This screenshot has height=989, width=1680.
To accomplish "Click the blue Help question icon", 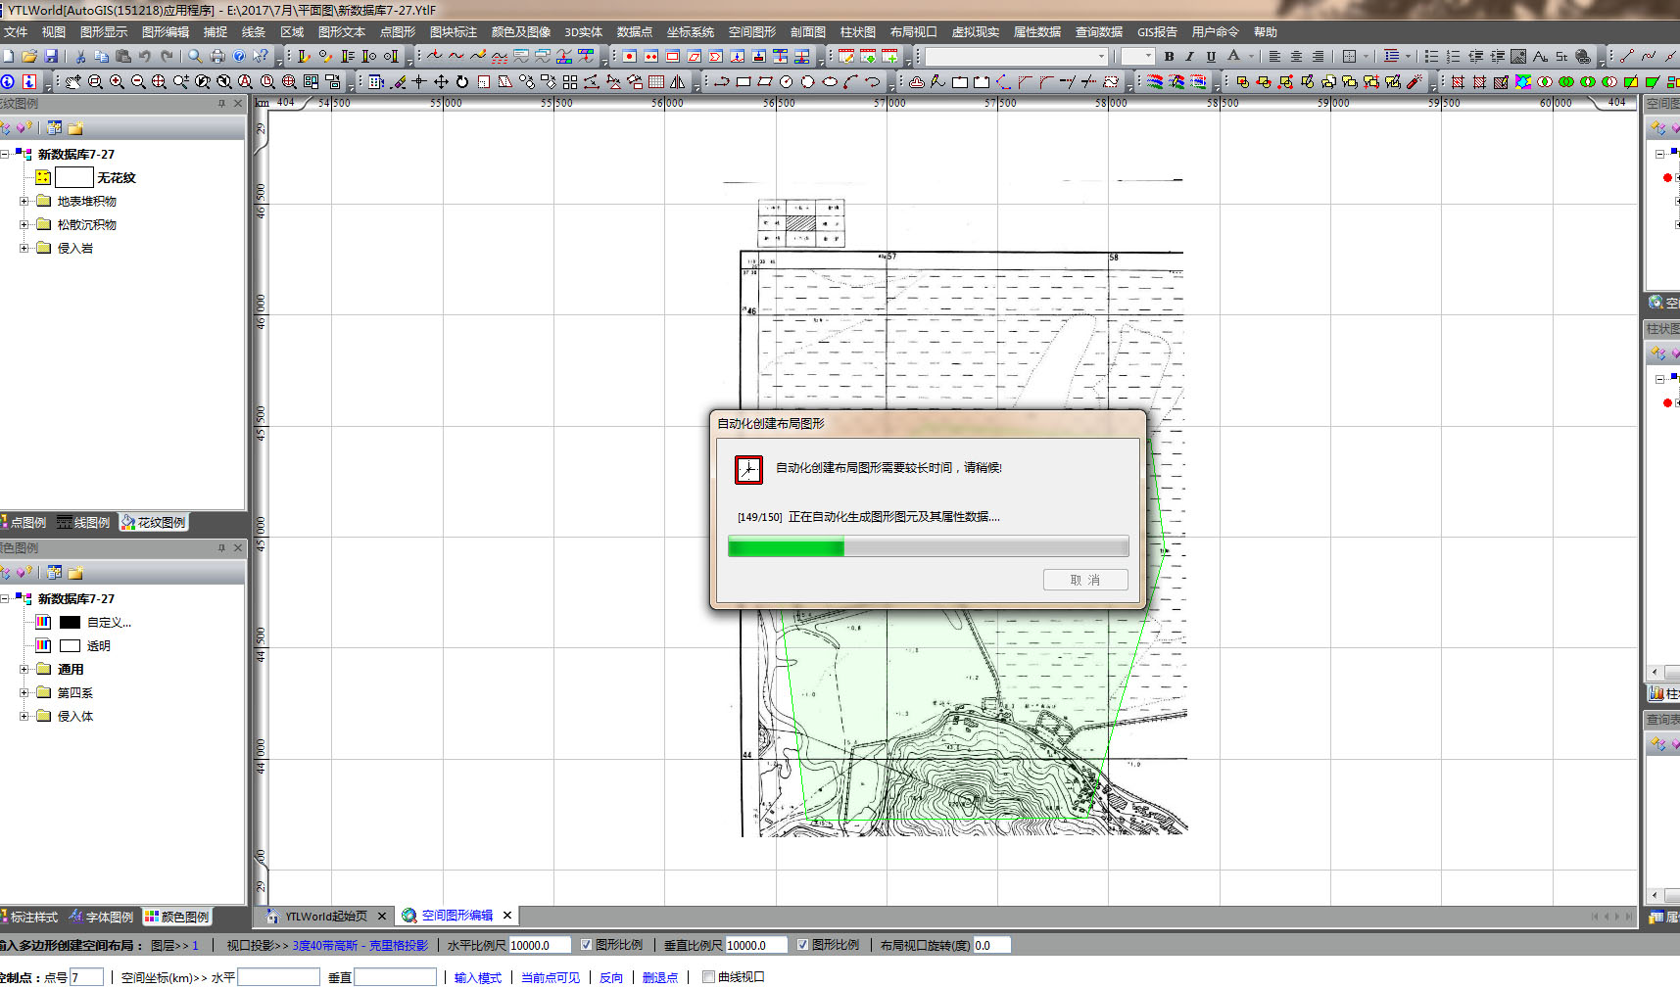I will 239,57.
